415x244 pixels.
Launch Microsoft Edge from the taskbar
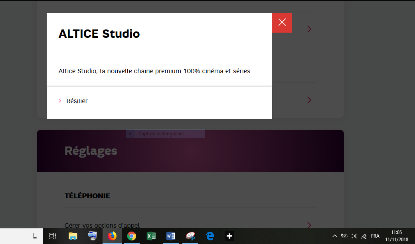[209, 236]
